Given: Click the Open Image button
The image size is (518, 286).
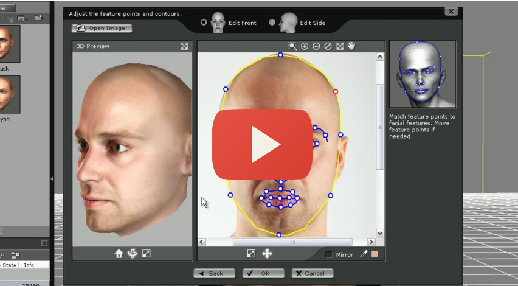Looking at the screenshot, I should (x=102, y=28).
